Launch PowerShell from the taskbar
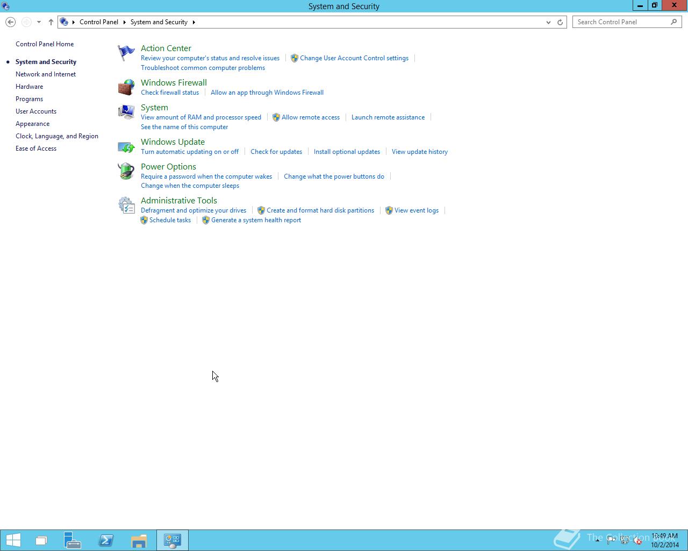The height and width of the screenshot is (551, 688). click(106, 540)
